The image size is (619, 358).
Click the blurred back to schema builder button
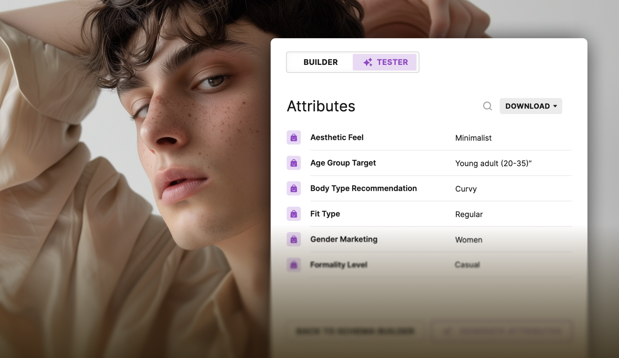(355, 331)
